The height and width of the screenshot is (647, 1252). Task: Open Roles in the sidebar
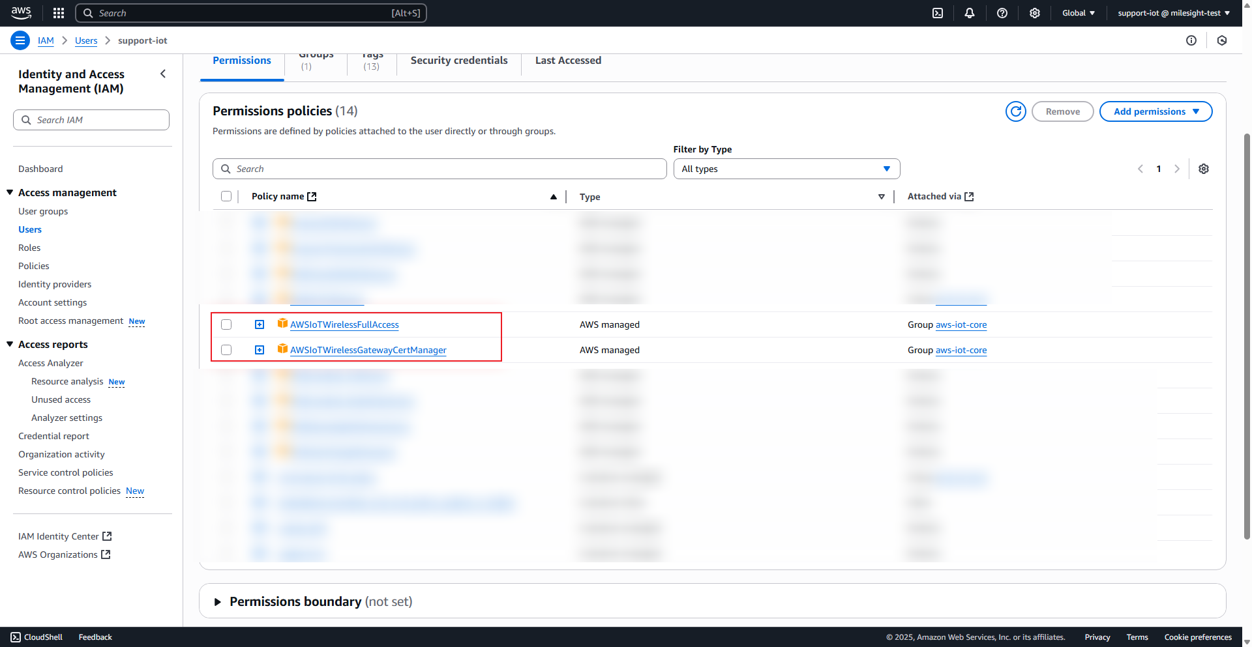(29, 248)
